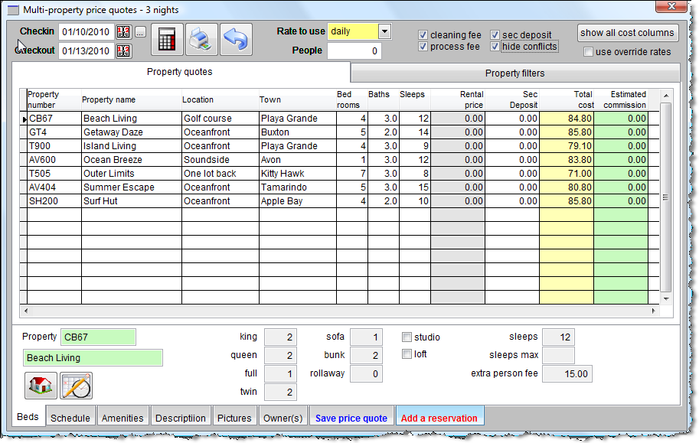Click scroll-right arrow on horizontal scrollbar

click(654, 311)
